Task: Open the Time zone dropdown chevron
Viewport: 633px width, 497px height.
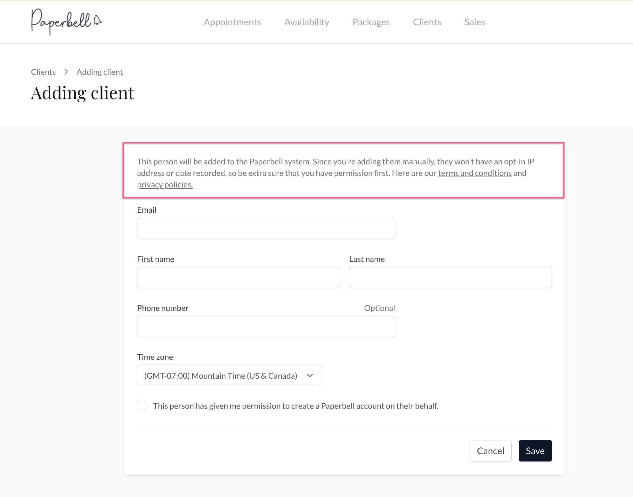Action: pos(310,375)
